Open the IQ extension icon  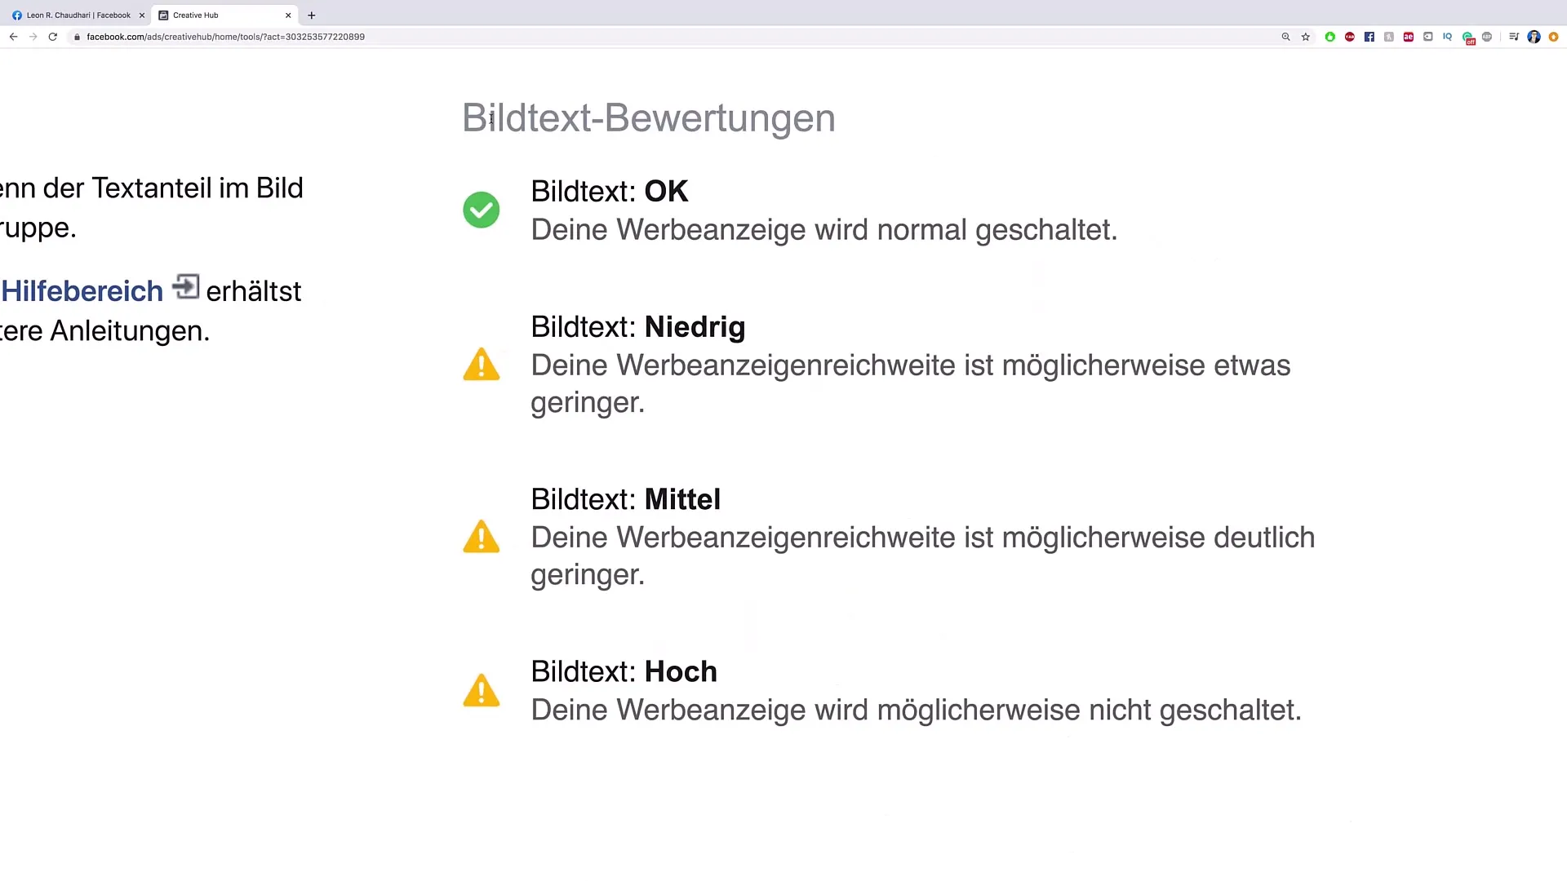pos(1447,37)
